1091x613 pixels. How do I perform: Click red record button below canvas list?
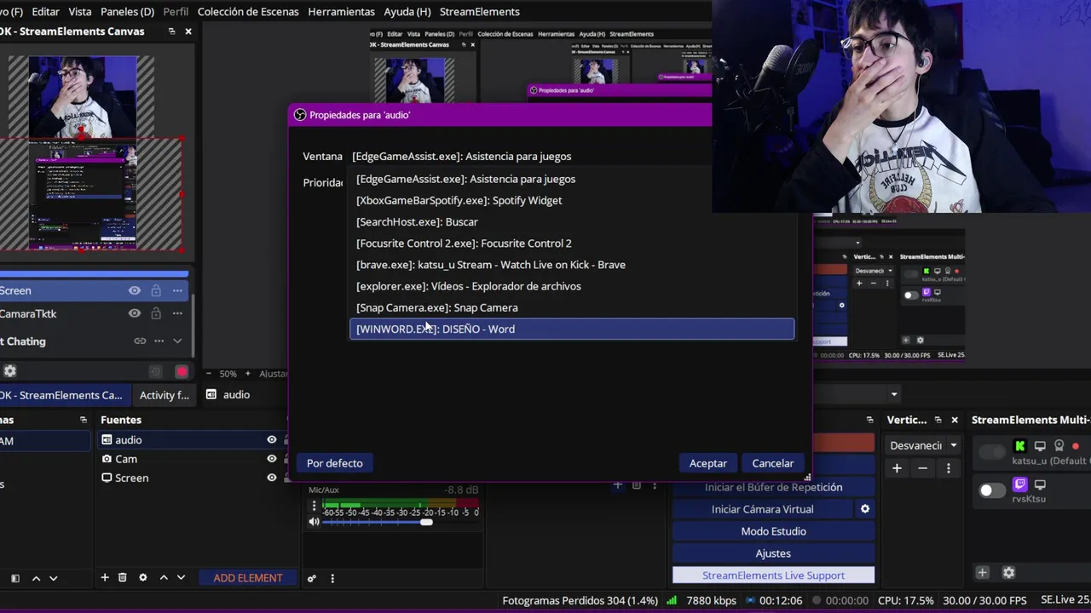point(182,372)
